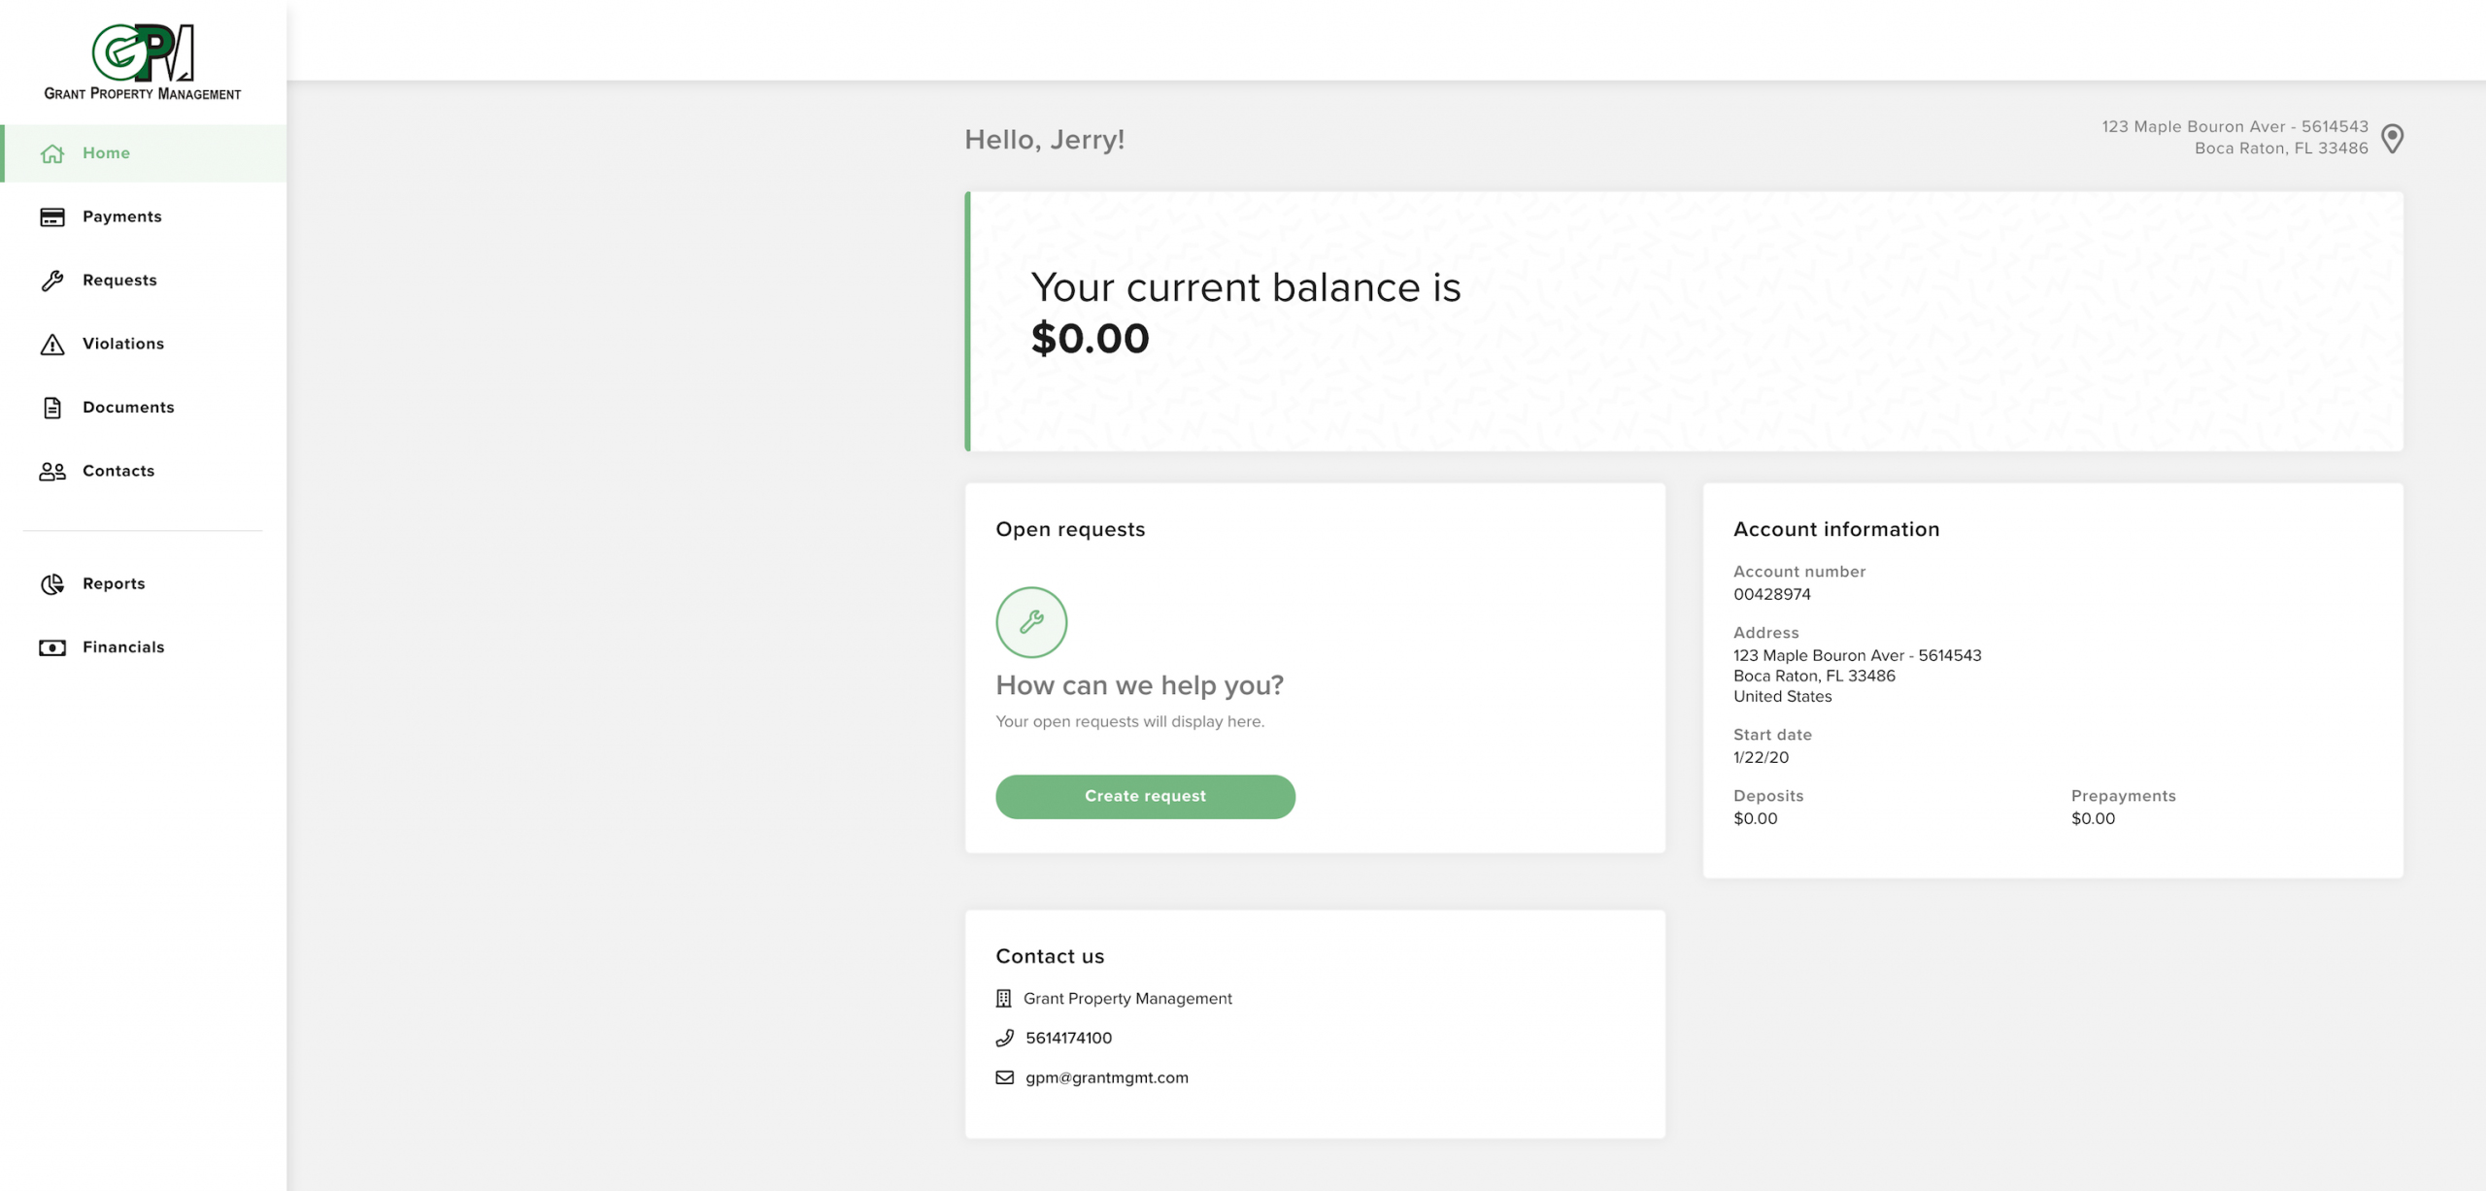Click the phone number 5614174100
This screenshot has height=1191, width=2486.
pos(1068,1038)
